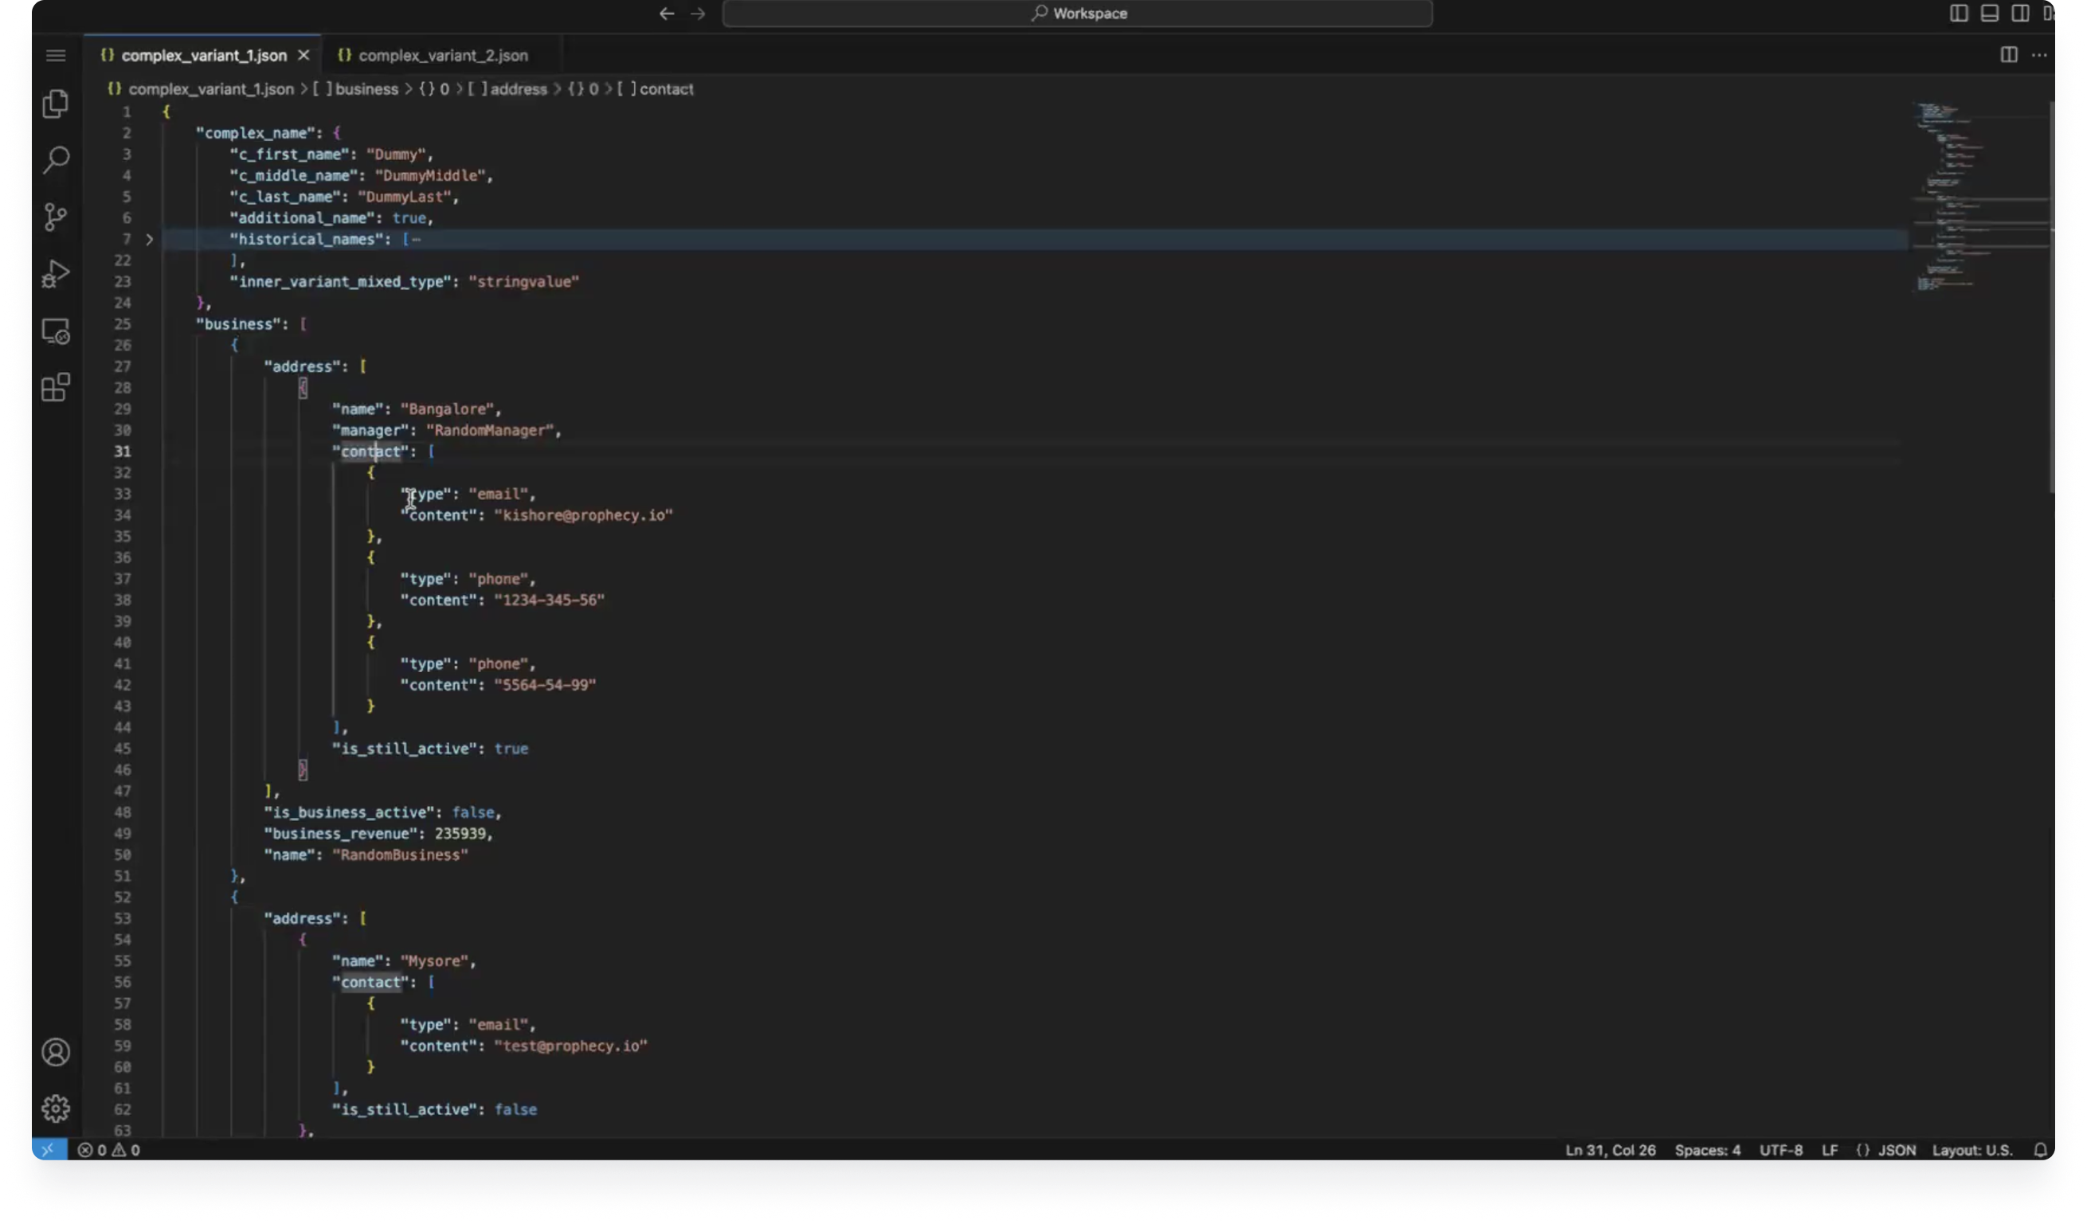Screen dimensions: 2087x1224
Task: Open the remote window indicator in status bar
Action: 49,1150
